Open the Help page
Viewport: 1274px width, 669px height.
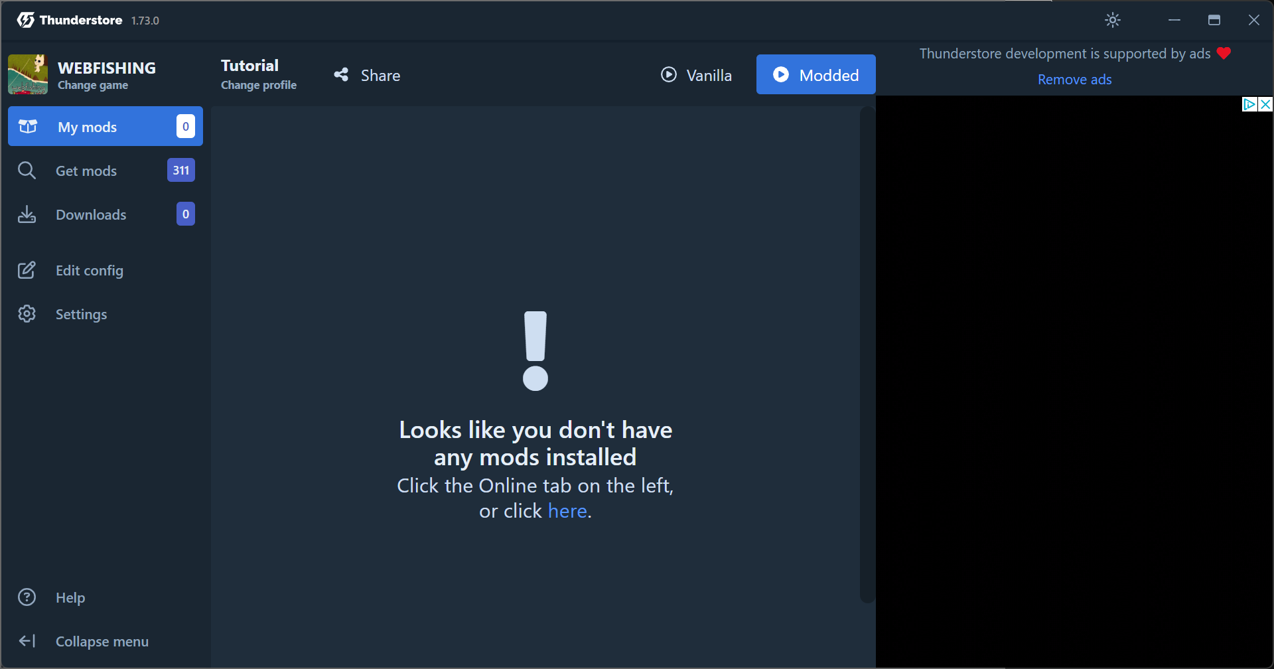(x=106, y=597)
